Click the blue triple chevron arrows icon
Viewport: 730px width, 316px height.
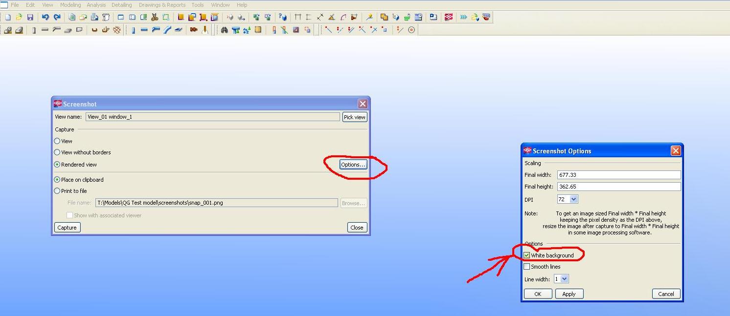[x=463, y=17]
